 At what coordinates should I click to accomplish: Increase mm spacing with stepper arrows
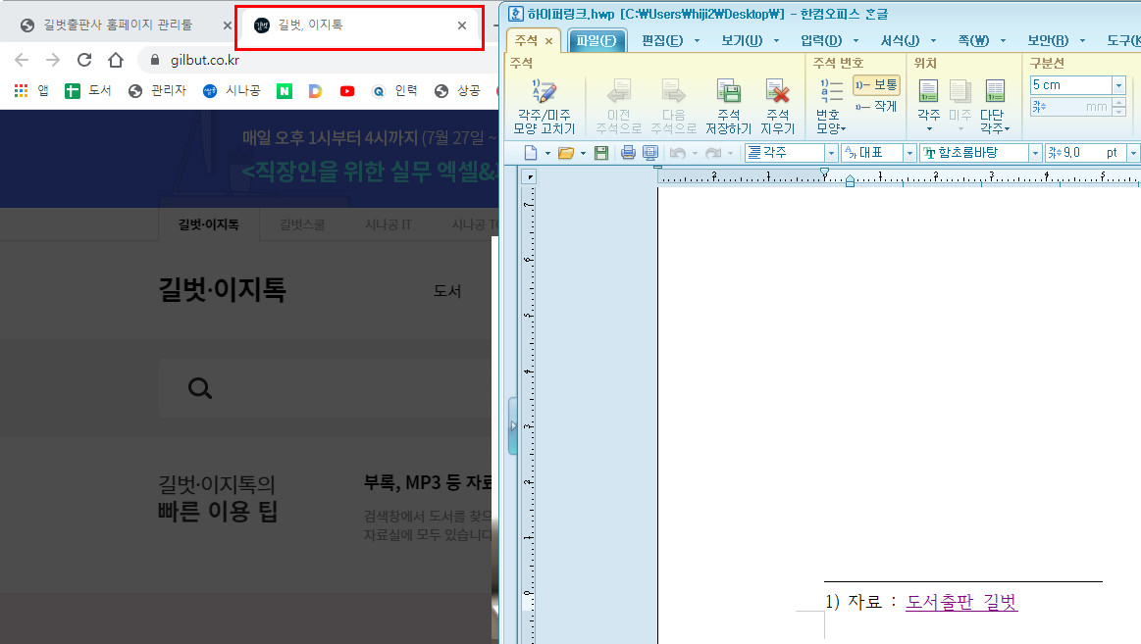(x=1119, y=103)
